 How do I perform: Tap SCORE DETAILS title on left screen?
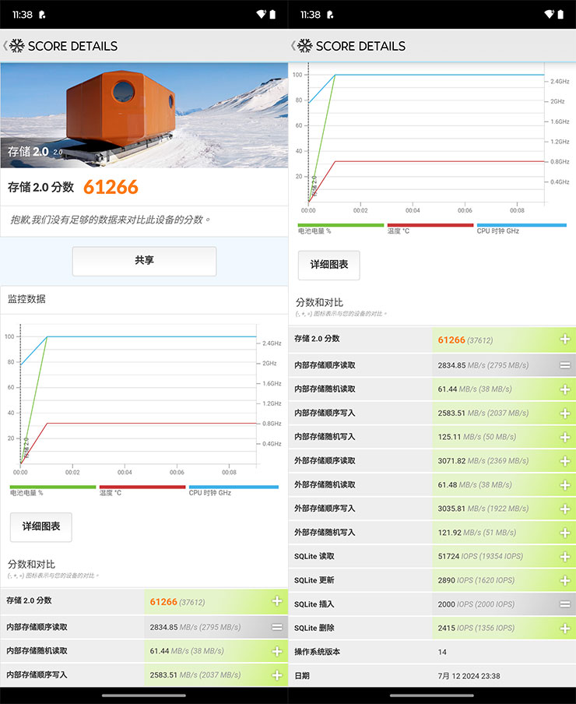72,46
